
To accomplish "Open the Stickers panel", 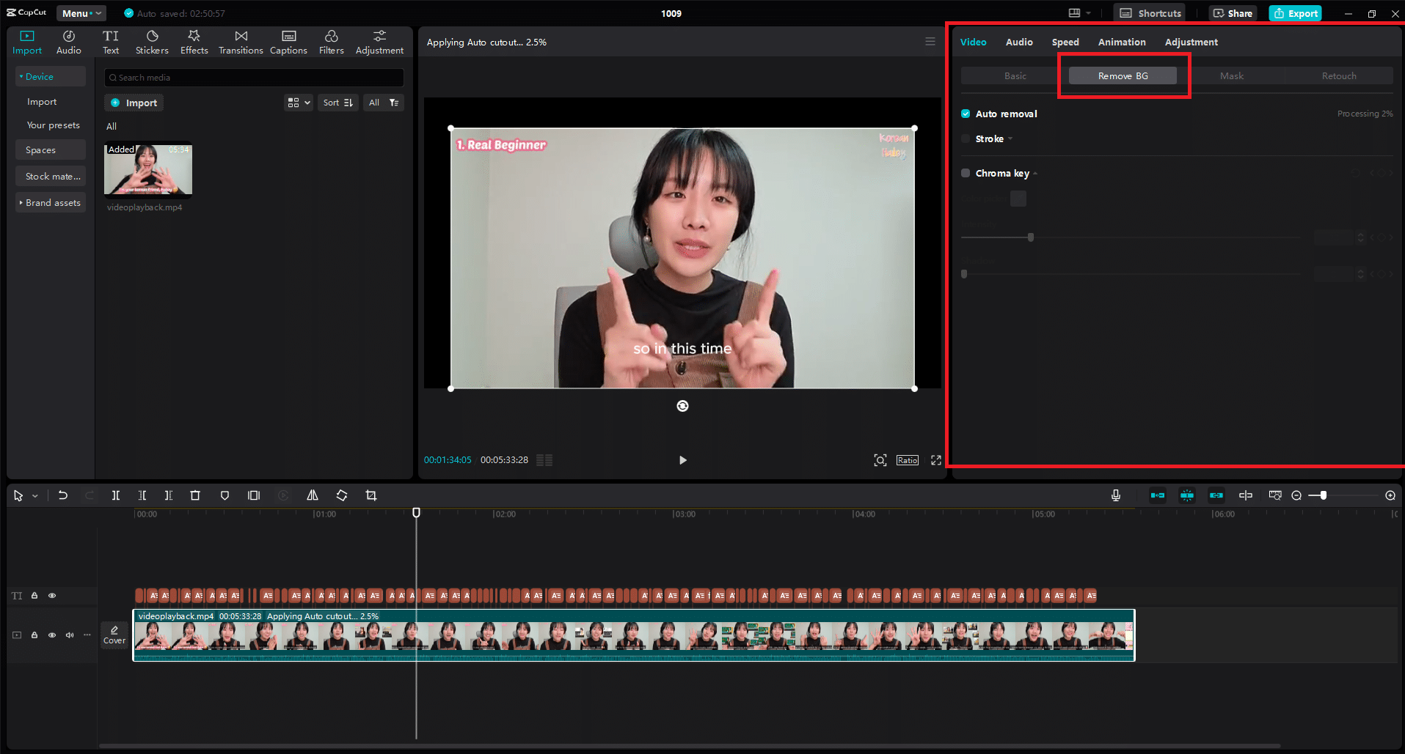I will click(x=152, y=42).
